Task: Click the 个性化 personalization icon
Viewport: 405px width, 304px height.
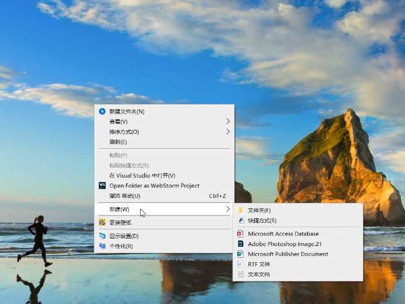Action: [102, 246]
